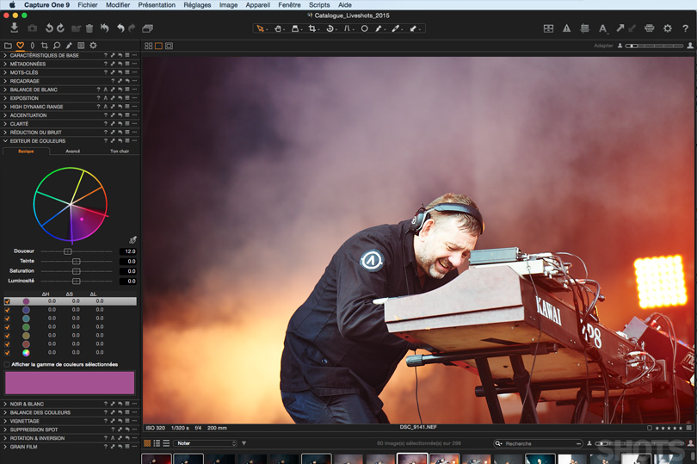Open the Apple menu
697x464 pixels.
click(12, 5)
